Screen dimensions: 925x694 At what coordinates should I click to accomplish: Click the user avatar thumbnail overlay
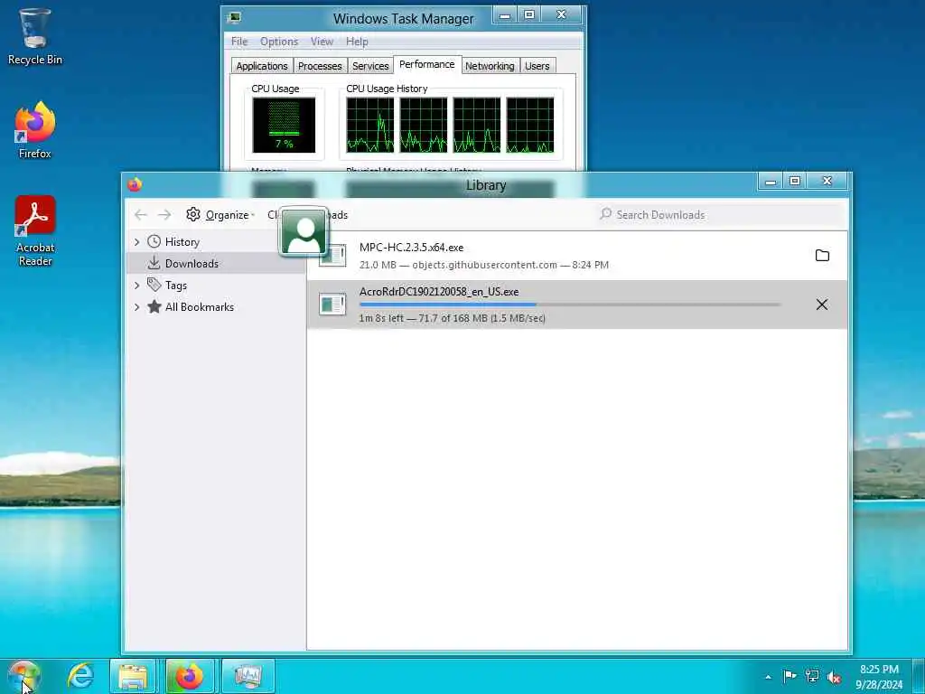304,232
